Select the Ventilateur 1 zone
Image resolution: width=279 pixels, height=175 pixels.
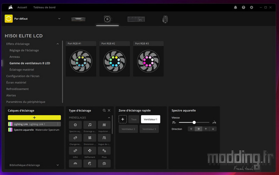tap(151, 119)
